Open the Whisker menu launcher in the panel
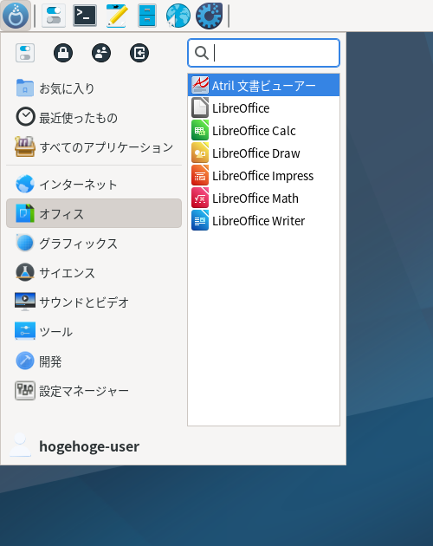 [x=16, y=16]
